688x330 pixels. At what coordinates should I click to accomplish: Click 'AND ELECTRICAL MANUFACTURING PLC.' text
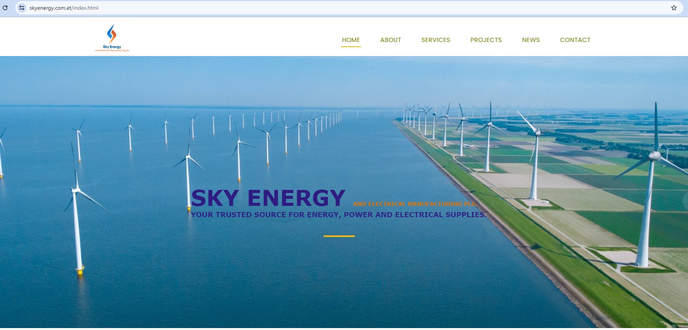coord(415,204)
